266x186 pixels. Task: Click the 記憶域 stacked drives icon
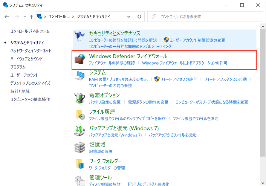(80, 147)
